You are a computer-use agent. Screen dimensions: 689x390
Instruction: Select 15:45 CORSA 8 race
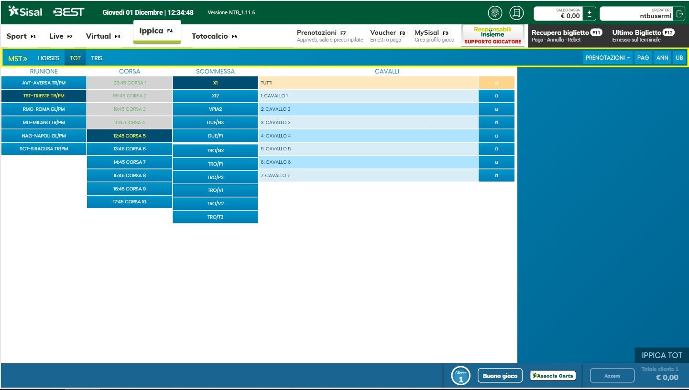[130, 176]
